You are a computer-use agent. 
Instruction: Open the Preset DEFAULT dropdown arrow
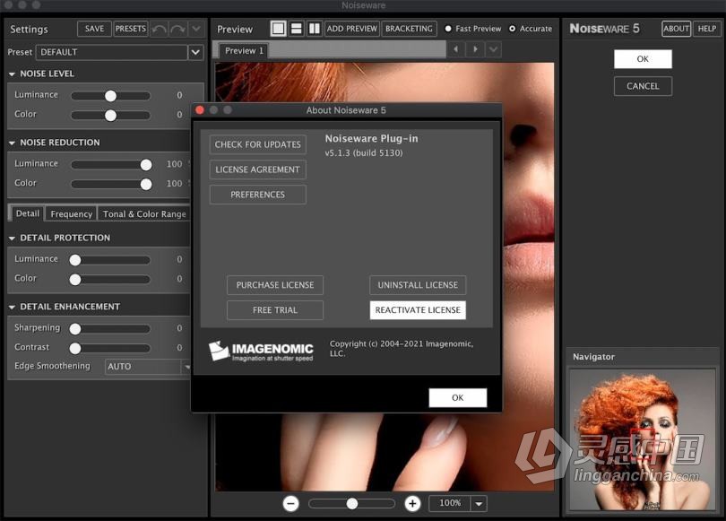coord(196,52)
